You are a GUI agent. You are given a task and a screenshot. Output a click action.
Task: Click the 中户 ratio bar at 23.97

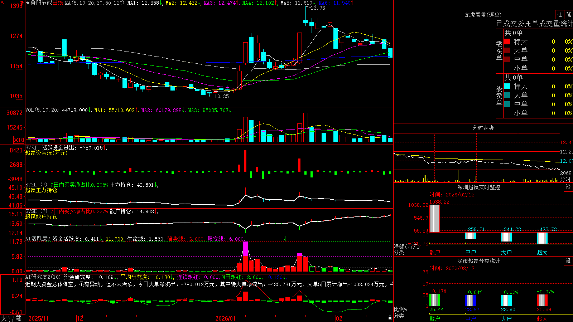tap(471, 301)
